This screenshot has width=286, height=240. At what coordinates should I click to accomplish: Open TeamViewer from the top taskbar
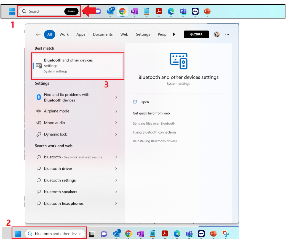click(195, 11)
